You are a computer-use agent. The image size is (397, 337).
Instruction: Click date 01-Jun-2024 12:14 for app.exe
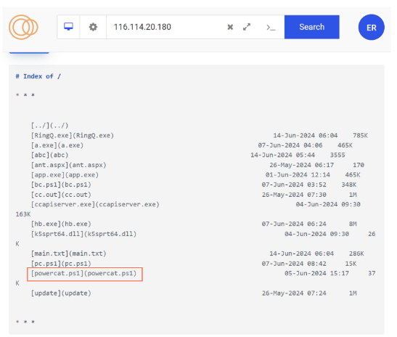tap(298, 175)
